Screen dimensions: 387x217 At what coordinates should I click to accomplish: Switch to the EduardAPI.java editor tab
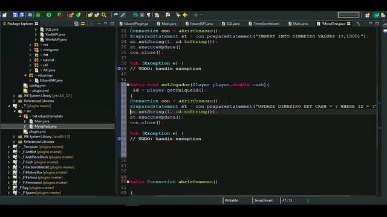click(199, 24)
